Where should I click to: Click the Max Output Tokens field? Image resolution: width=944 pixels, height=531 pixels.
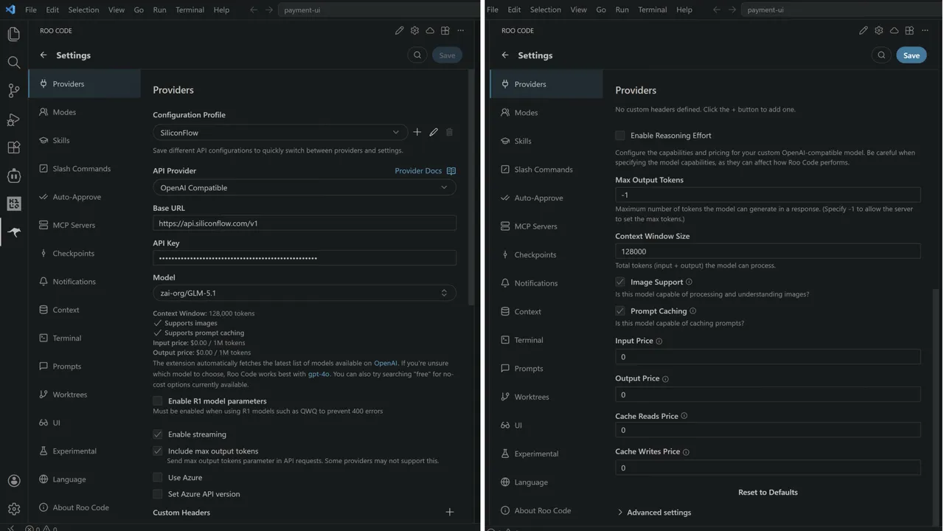[x=768, y=195]
